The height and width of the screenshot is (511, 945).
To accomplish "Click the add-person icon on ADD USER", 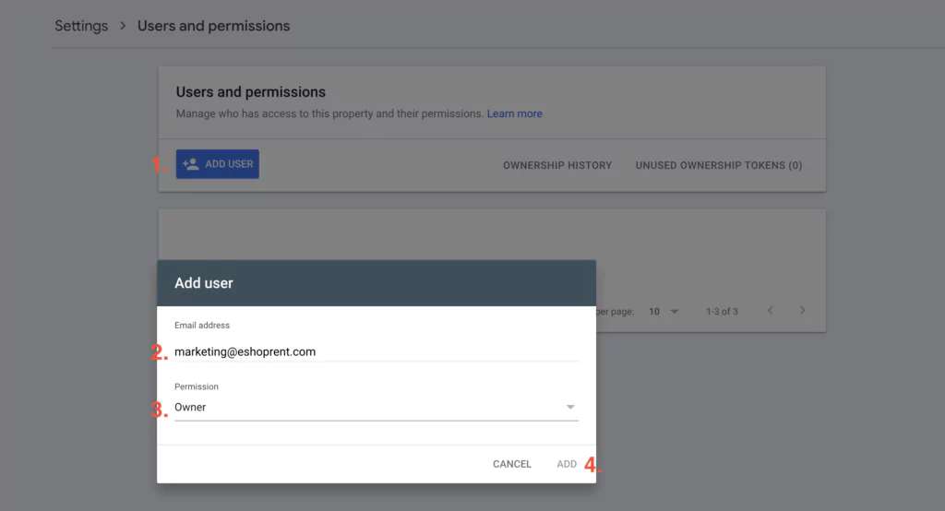I will point(191,164).
